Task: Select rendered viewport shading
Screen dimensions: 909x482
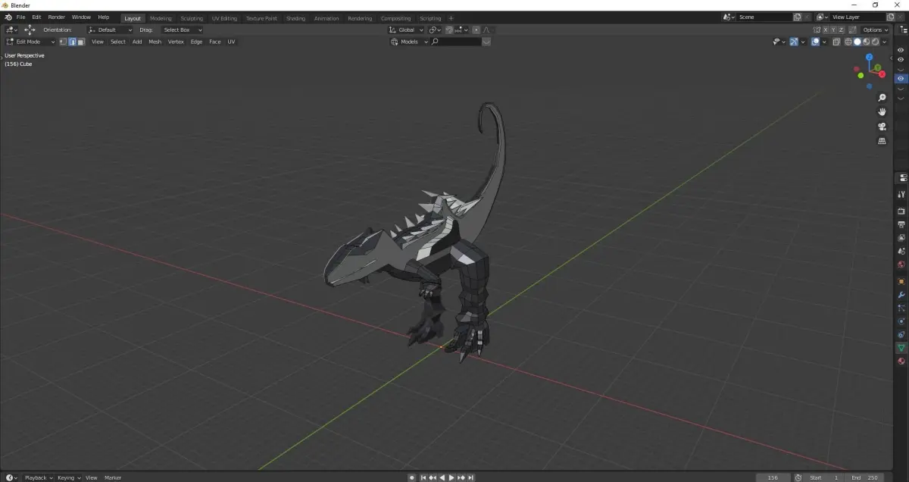Action: 876,42
